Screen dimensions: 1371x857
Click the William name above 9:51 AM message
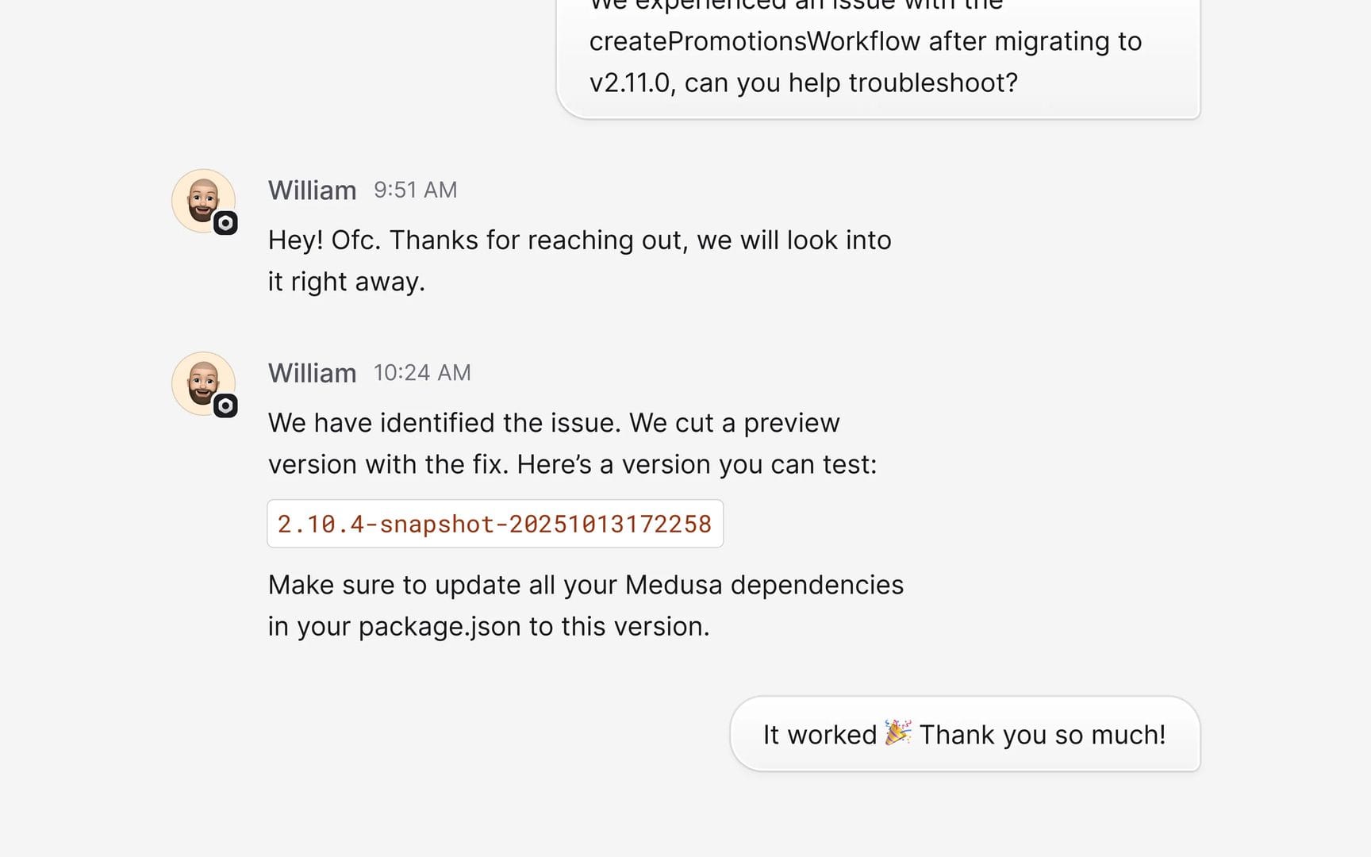coord(312,190)
